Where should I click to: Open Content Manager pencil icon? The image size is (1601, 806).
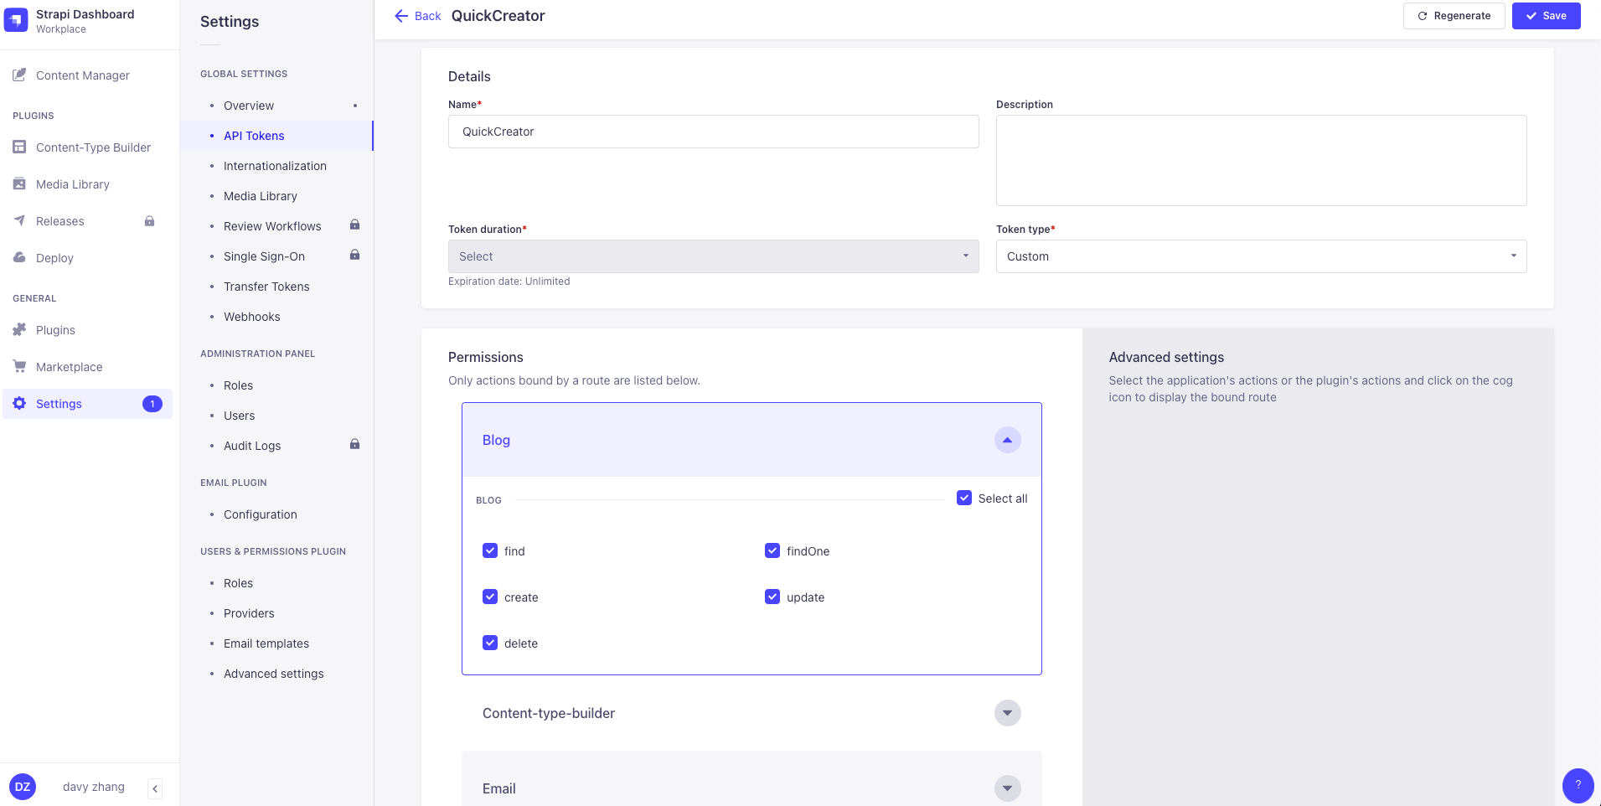19,75
